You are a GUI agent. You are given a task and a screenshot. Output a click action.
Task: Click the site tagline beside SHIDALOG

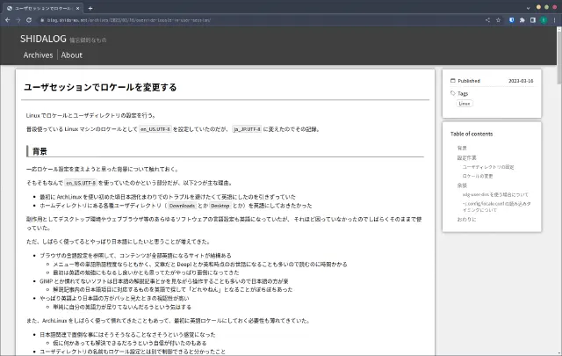(88, 40)
